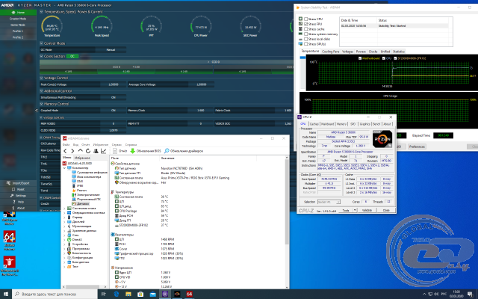Open the Mail app from the taskbar
Viewport: 478px width, 299px height.
click(152, 294)
